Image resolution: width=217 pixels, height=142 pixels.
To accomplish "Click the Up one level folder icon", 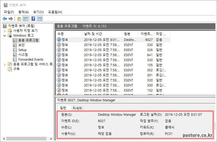I will pyautogui.click(x=19, y=19).
